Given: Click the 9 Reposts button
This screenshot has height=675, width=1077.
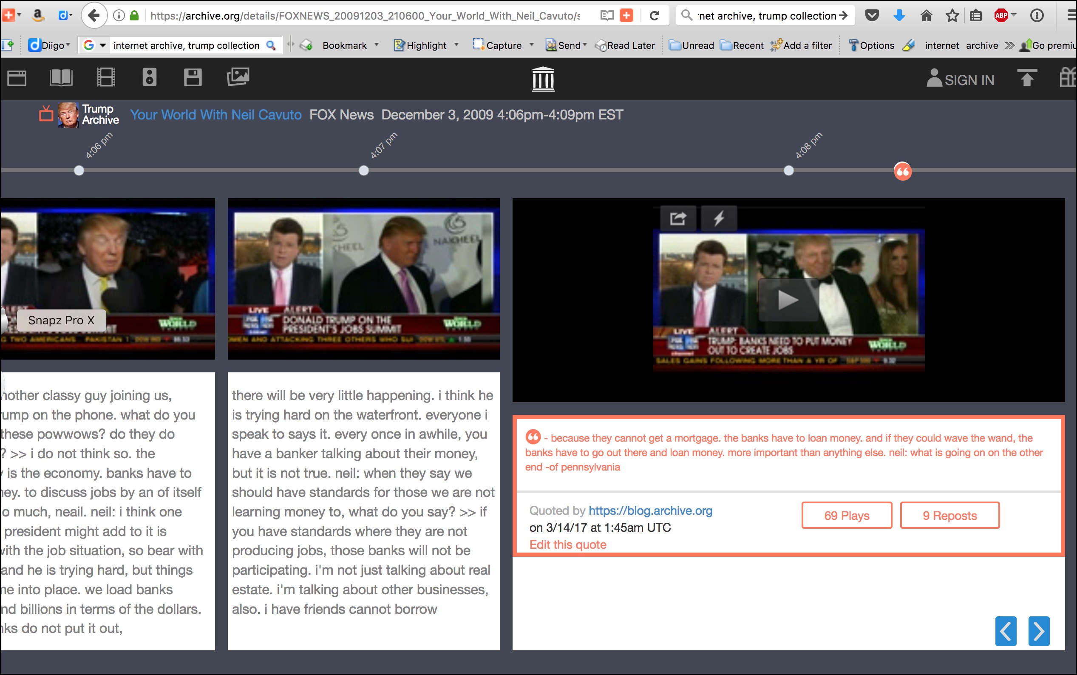Looking at the screenshot, I should pyautogui.click(x=950, y=515).
